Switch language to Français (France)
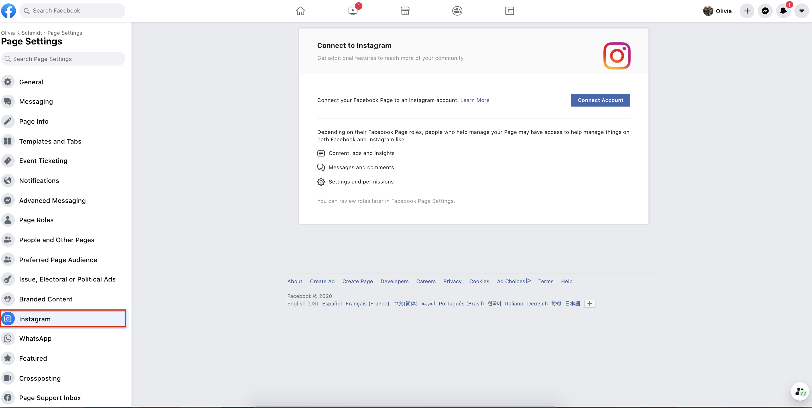 tap(367, 304)
